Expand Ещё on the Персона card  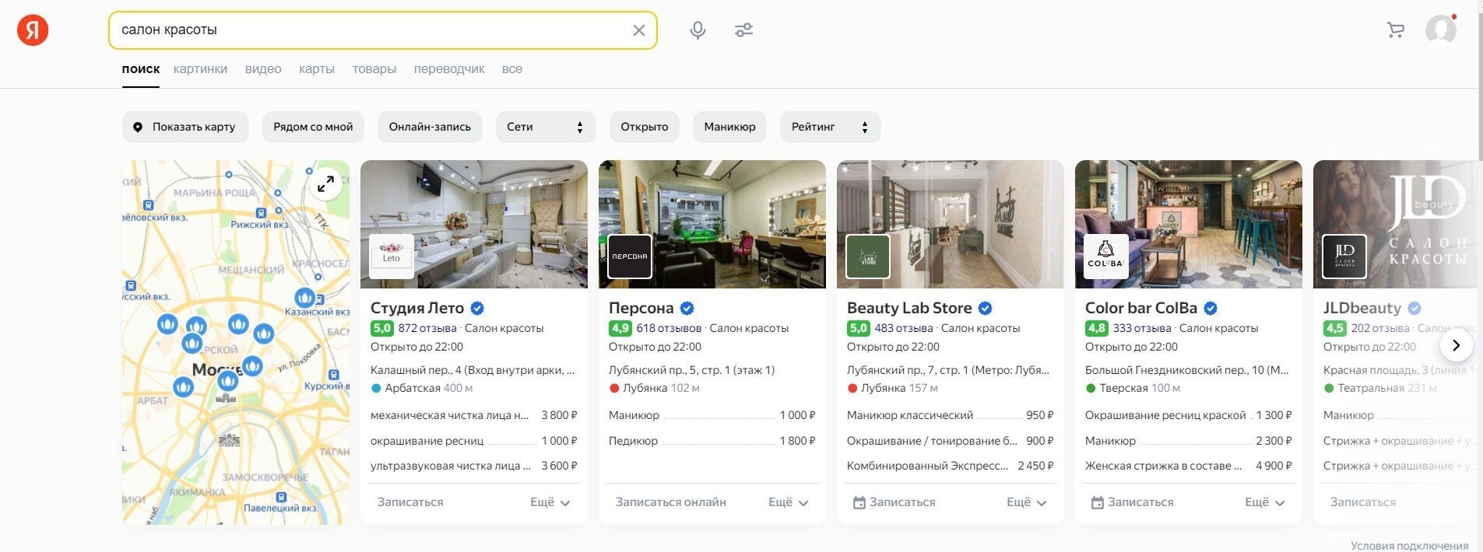[788, 502]
